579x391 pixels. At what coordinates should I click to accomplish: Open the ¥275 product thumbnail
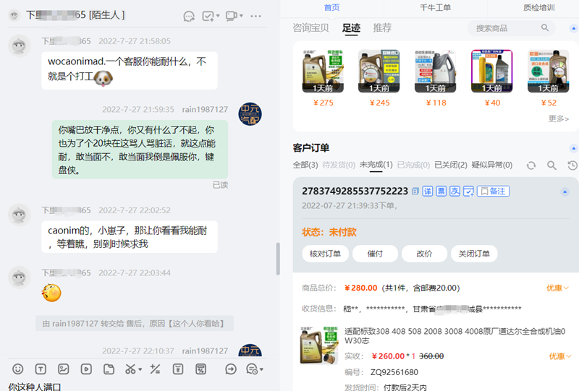[x=323, y=72]
